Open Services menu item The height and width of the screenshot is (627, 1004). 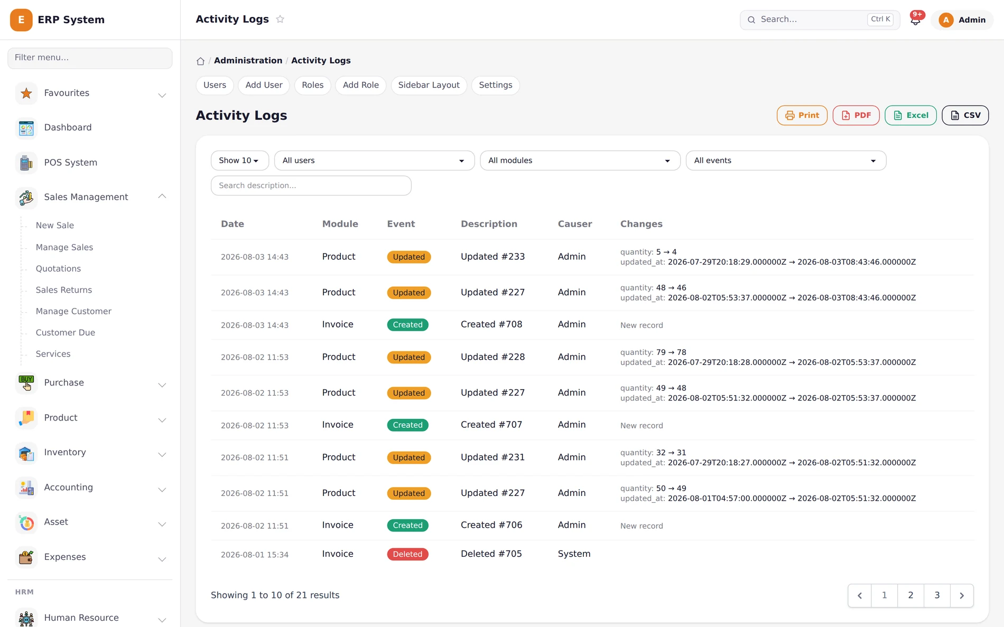point(53,354)
